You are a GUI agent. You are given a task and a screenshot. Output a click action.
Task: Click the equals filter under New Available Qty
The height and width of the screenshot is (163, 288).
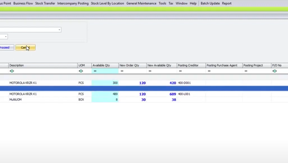150,71
